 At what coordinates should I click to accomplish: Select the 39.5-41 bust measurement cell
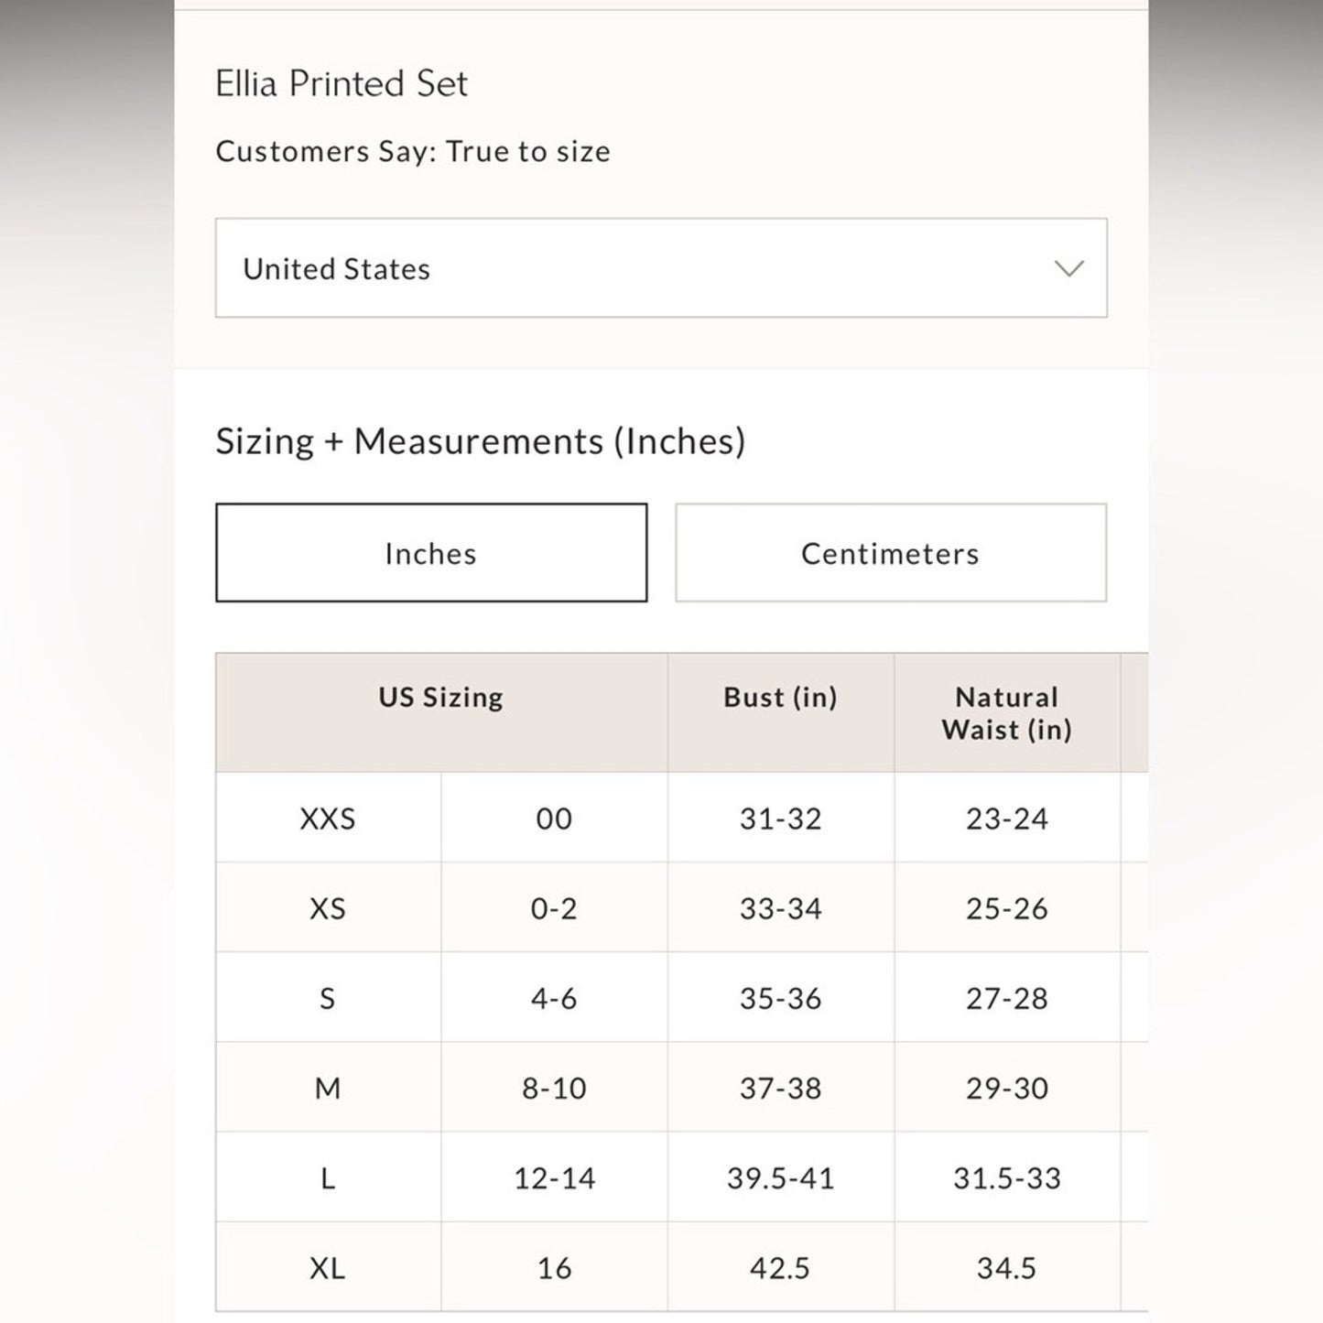(x=780, y=1177)
